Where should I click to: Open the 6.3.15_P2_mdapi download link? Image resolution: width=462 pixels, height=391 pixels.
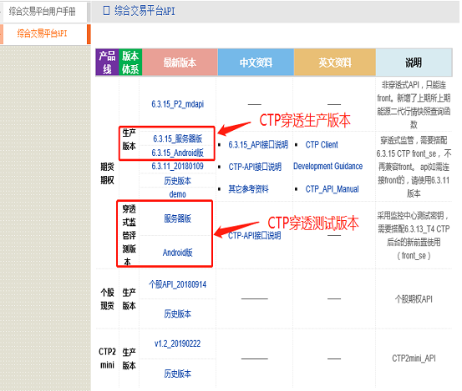point(178,104)
